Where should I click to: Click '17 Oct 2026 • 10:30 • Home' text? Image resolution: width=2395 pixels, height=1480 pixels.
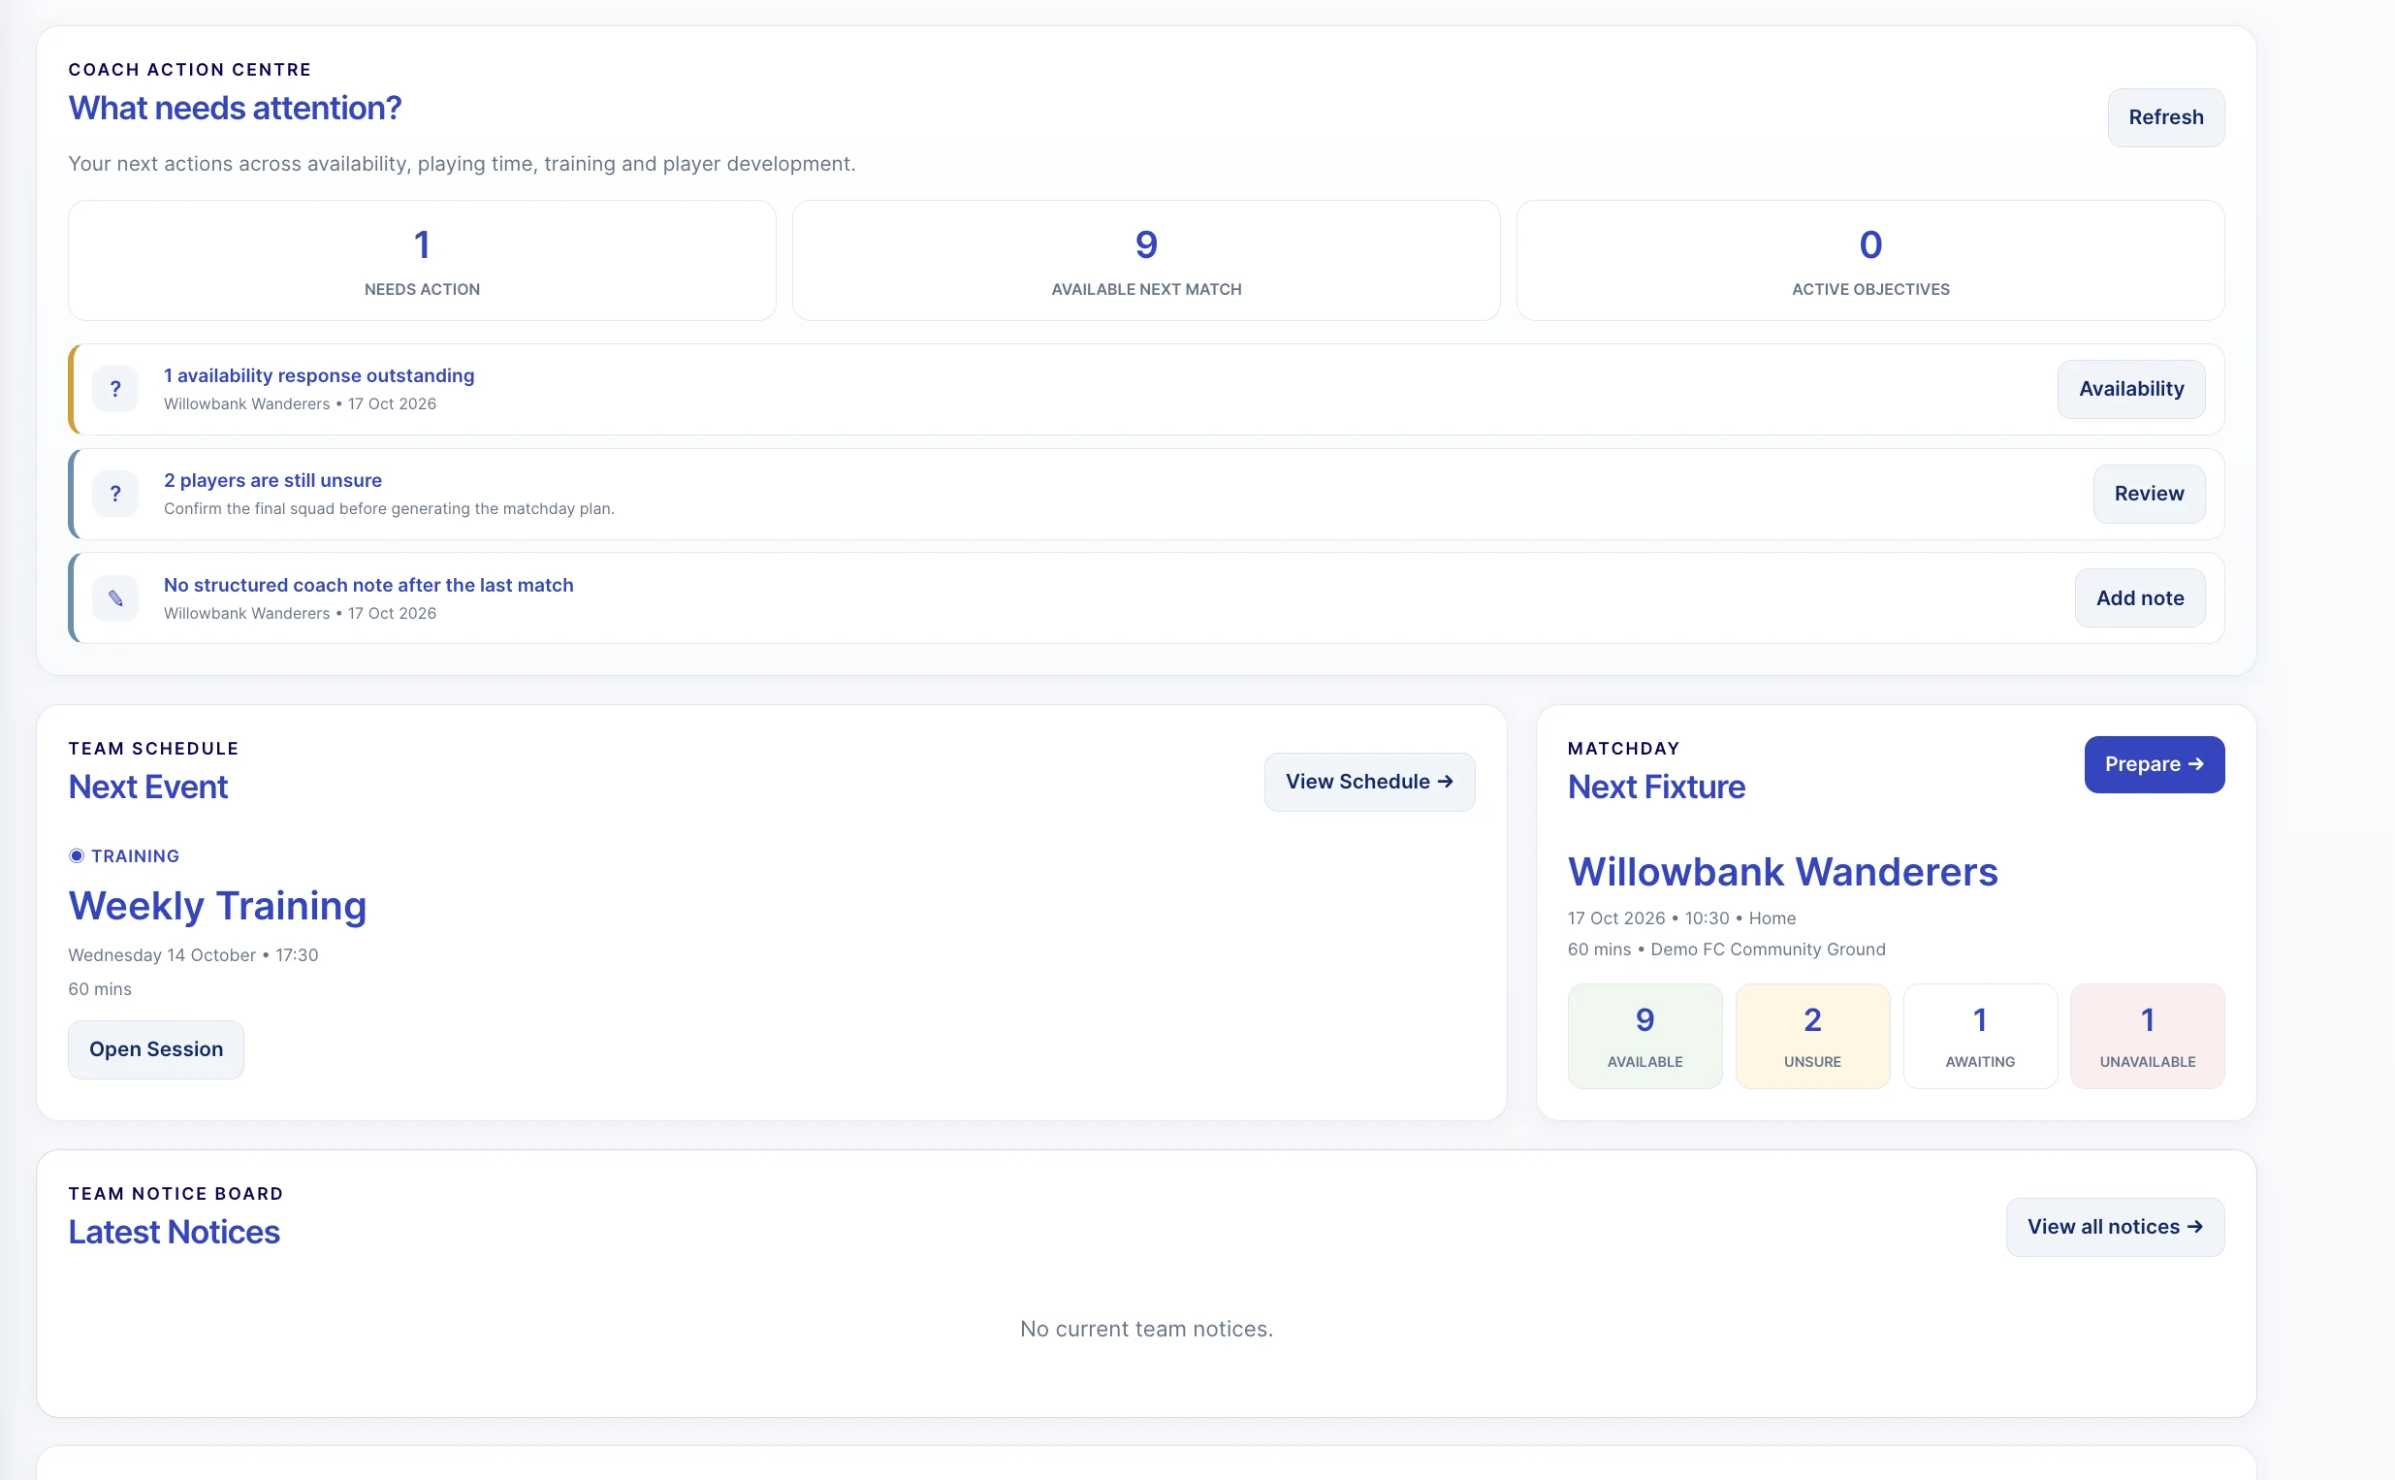point(1680,919)
